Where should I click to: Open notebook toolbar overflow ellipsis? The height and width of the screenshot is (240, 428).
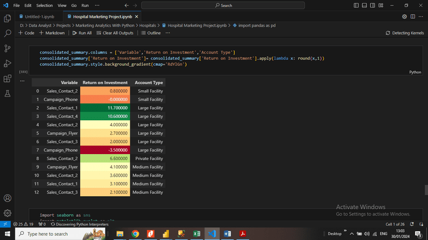[168, 33]
